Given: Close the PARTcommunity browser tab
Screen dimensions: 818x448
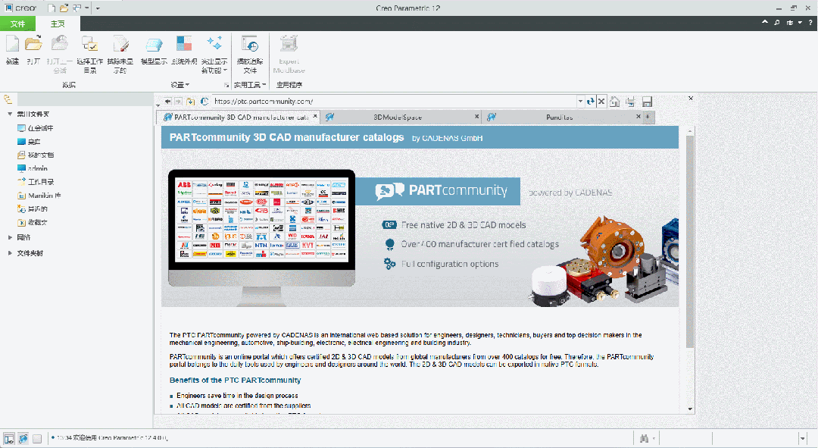Looking at the screenshot, I should pyautogui.click(x=315, y=117).
